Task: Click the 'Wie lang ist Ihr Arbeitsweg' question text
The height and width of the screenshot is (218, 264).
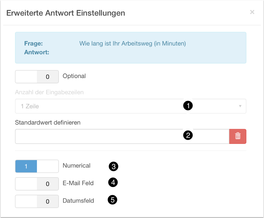Action: click(x=133, y=44)
